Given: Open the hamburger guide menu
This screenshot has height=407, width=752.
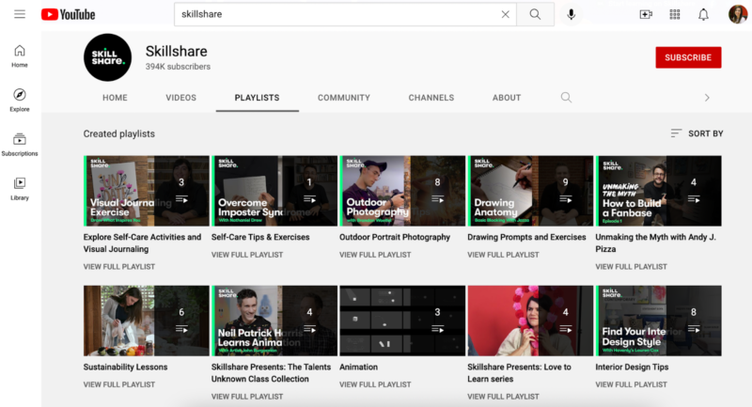Looking at the screenshot, I should click(x=20, y=14).
